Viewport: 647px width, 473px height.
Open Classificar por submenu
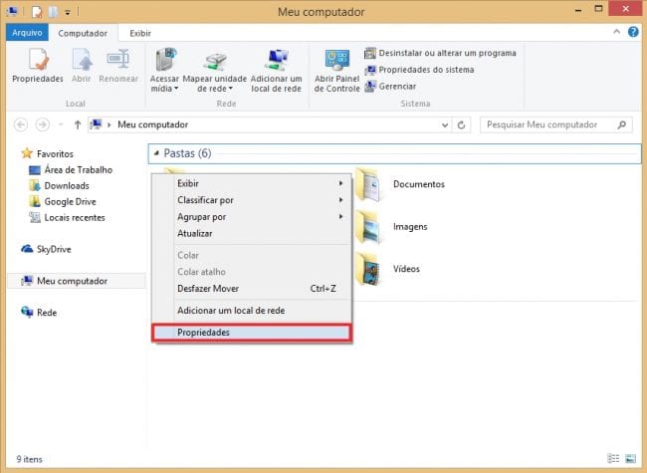pyautogui.click(x=252, y=200)
